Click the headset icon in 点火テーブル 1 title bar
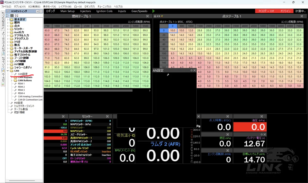Screen dimensions: 308x183 pos(155,16)
